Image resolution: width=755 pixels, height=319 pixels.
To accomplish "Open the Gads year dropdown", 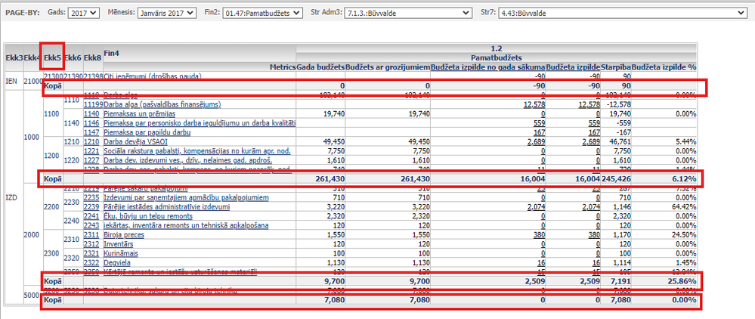I will [x=83, y=13].
